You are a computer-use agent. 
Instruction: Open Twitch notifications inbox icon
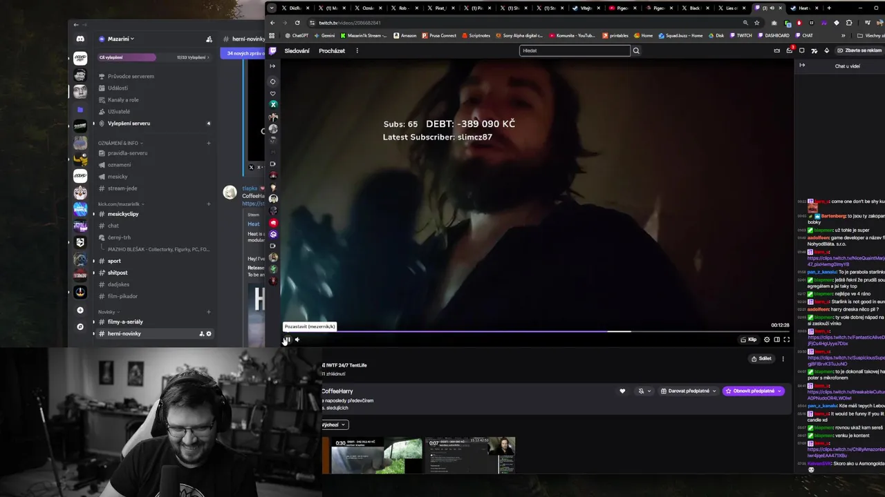pyautogui.click(x=790, y=50)
